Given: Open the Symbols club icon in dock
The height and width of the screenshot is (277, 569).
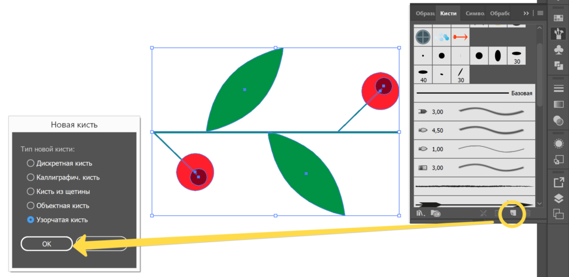Looking at the screenshot, I should (x=558, y=50).
